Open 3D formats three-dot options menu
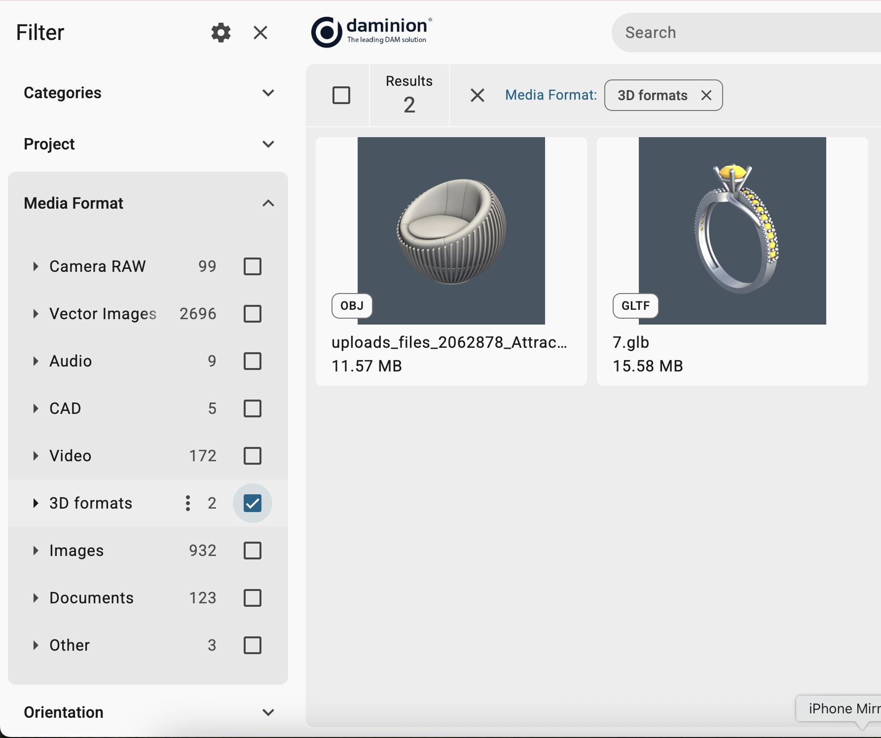 point(188,503)
